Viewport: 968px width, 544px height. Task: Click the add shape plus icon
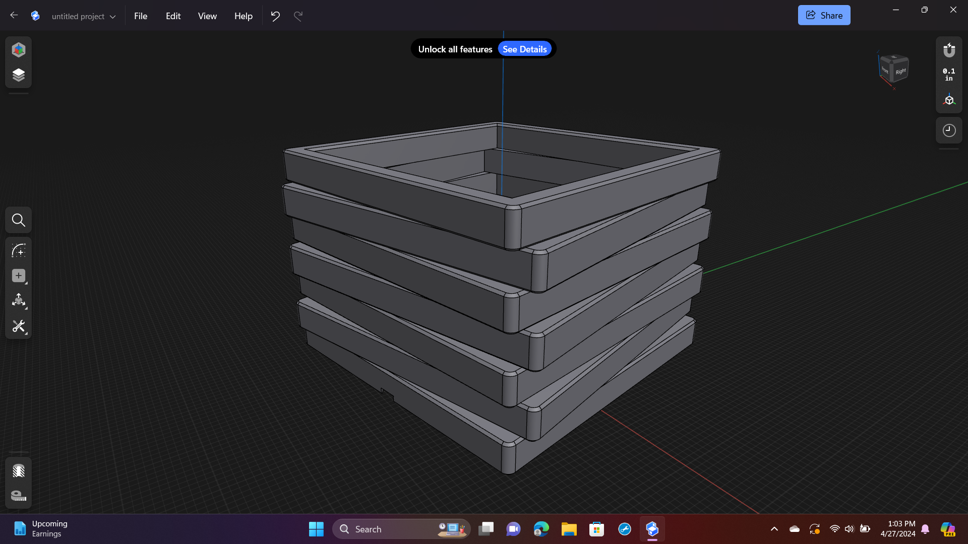coord(18,276)
